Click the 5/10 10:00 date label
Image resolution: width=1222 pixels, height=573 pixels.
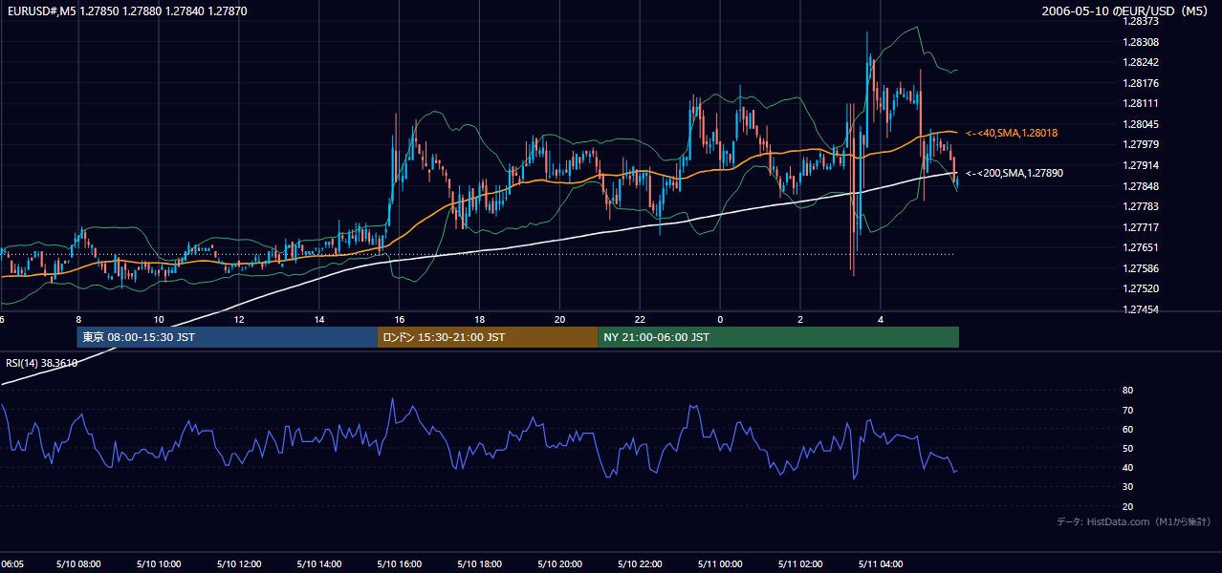[159, 564]
